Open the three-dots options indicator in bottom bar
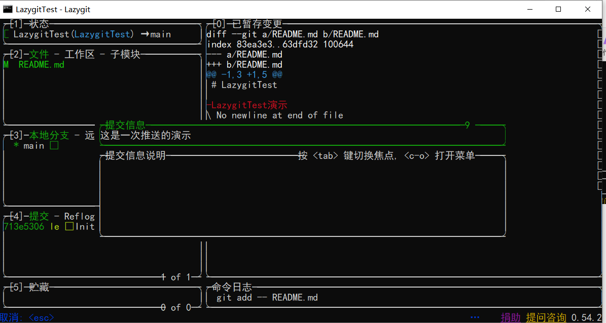This screenshot has height=323, width=606. tap(475, 317)
